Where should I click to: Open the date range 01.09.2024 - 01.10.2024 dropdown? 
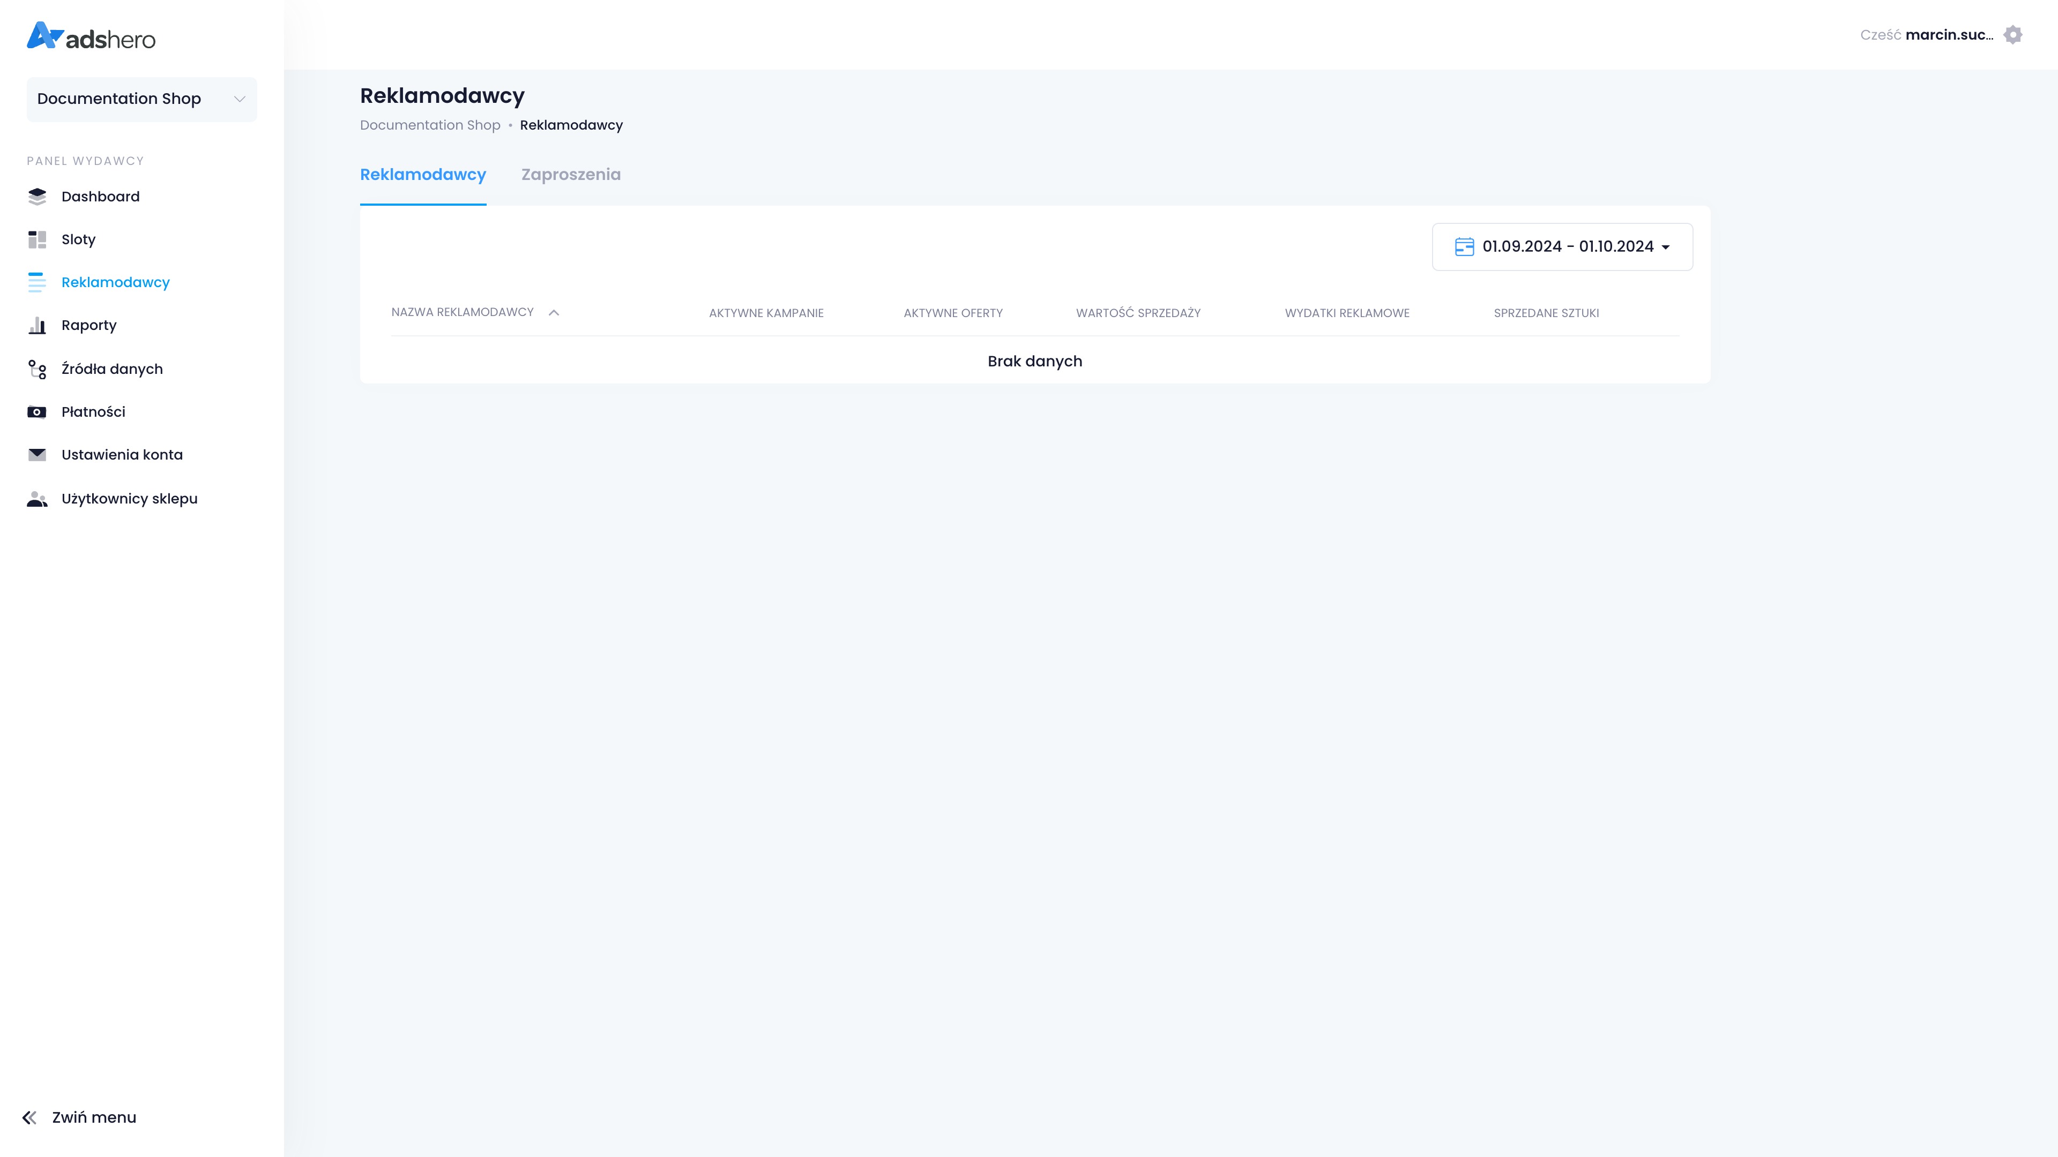pos(1568,247)
